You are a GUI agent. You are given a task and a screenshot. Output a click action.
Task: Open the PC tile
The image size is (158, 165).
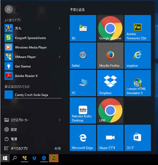click(83, 83)
